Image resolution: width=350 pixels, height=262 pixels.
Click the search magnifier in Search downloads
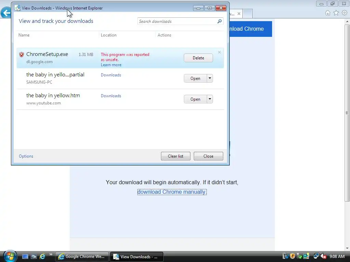coord(219,21)
